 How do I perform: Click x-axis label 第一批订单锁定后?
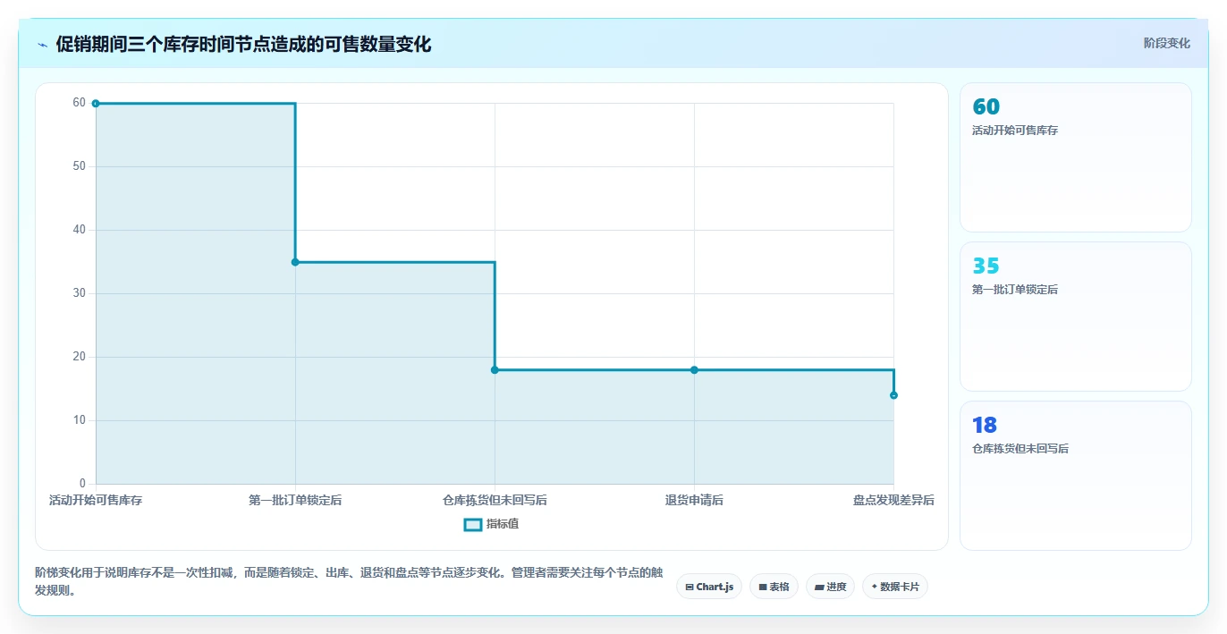tap(295, 501)
